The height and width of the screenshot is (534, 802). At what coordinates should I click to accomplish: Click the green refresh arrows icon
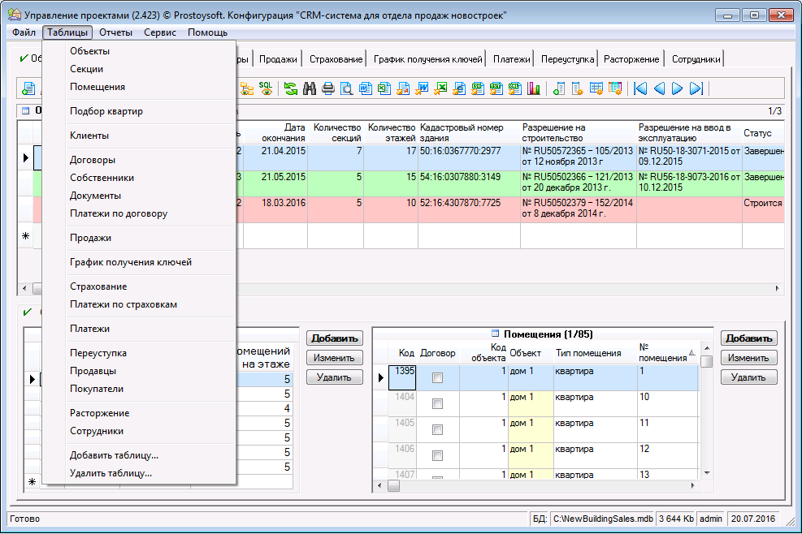coord(290,88)
